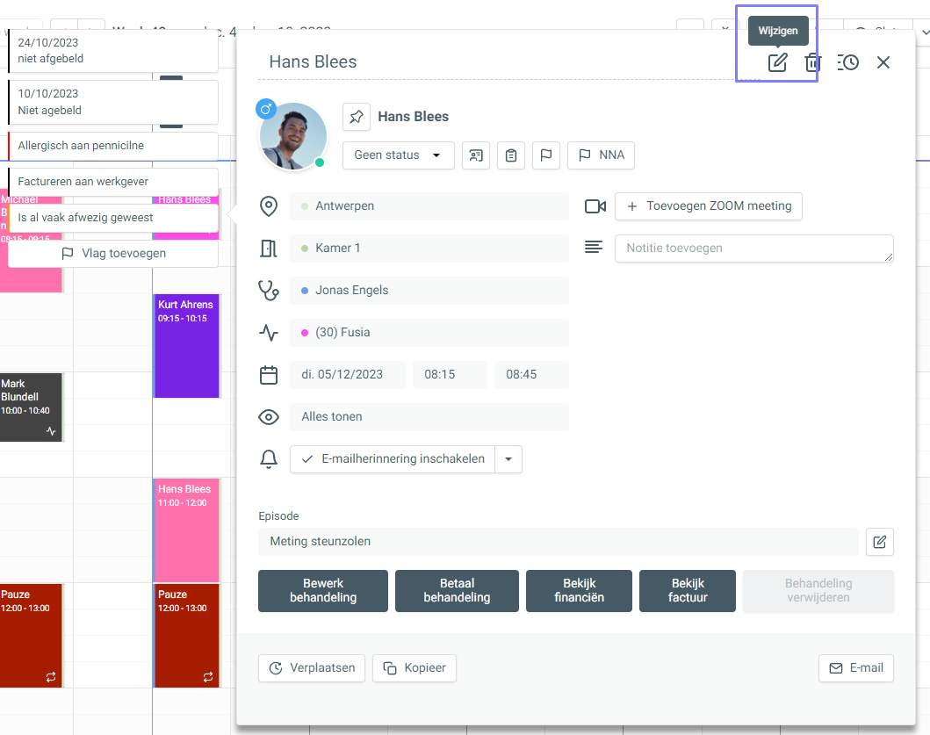930x735 pixels.
Task: Click the start time 08:15 field
Action: (x=451, y=374)
